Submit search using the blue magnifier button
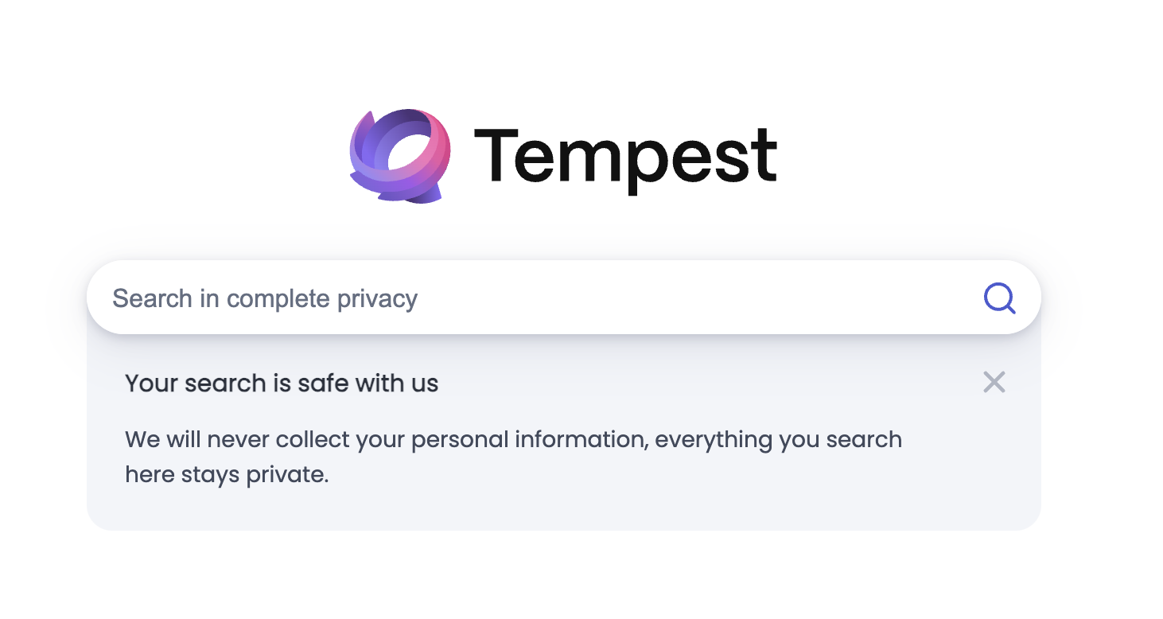Image resolution: width=1163 pixels, height=619 pixels. (x=999, y=298)
